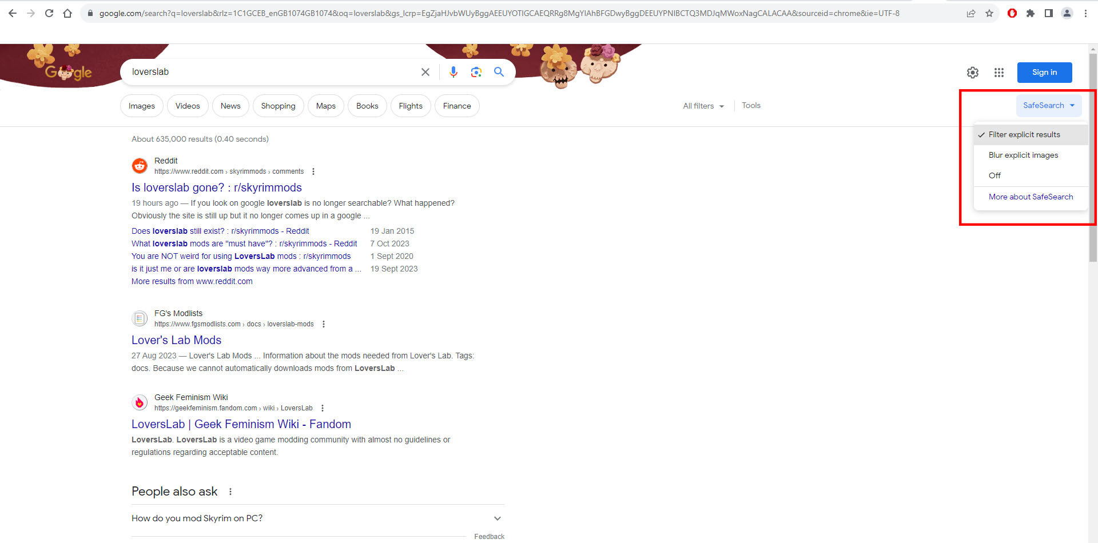
Task: Open the People also ask options menu
Action: tap(230, 492)
